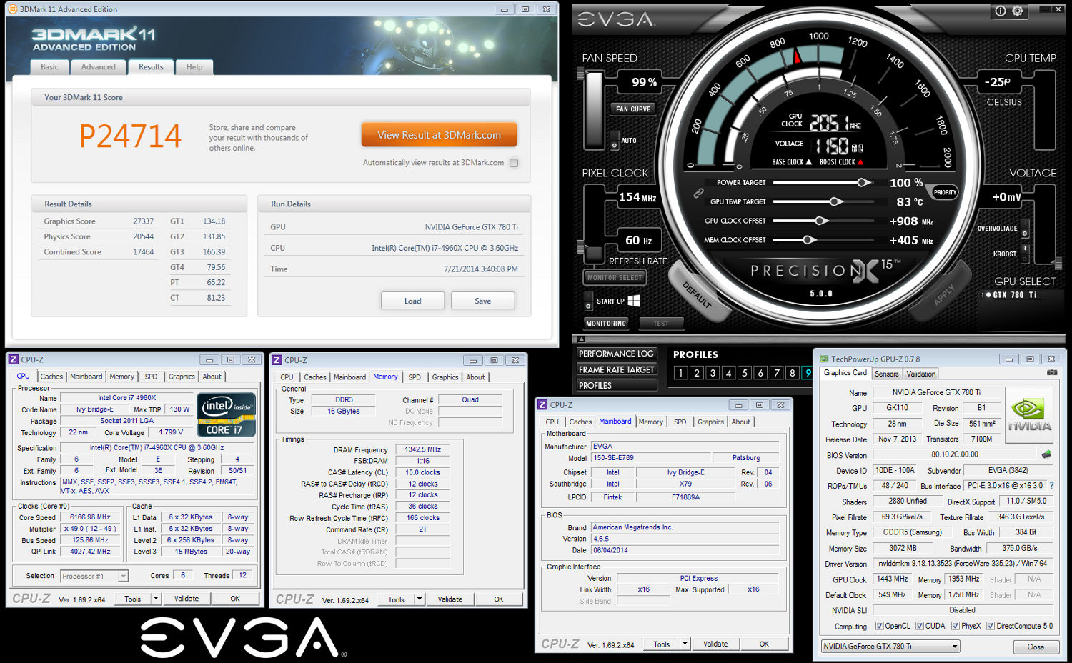Click the MEM CLOCK OFFSET slider handle
Screen dimensions: 1072x663
(808, 240)
